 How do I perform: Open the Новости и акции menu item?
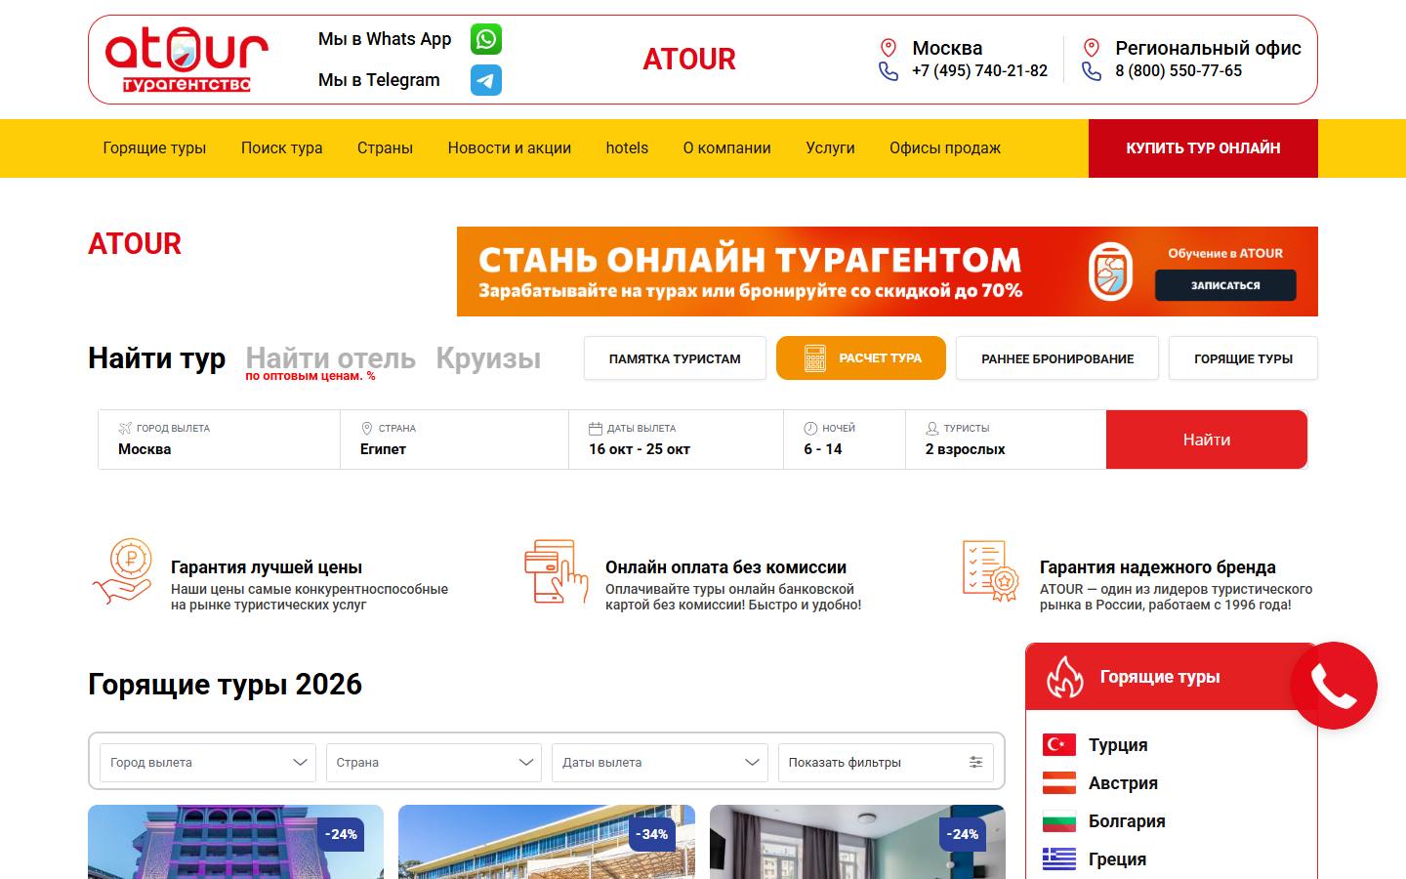coord(510,148)
